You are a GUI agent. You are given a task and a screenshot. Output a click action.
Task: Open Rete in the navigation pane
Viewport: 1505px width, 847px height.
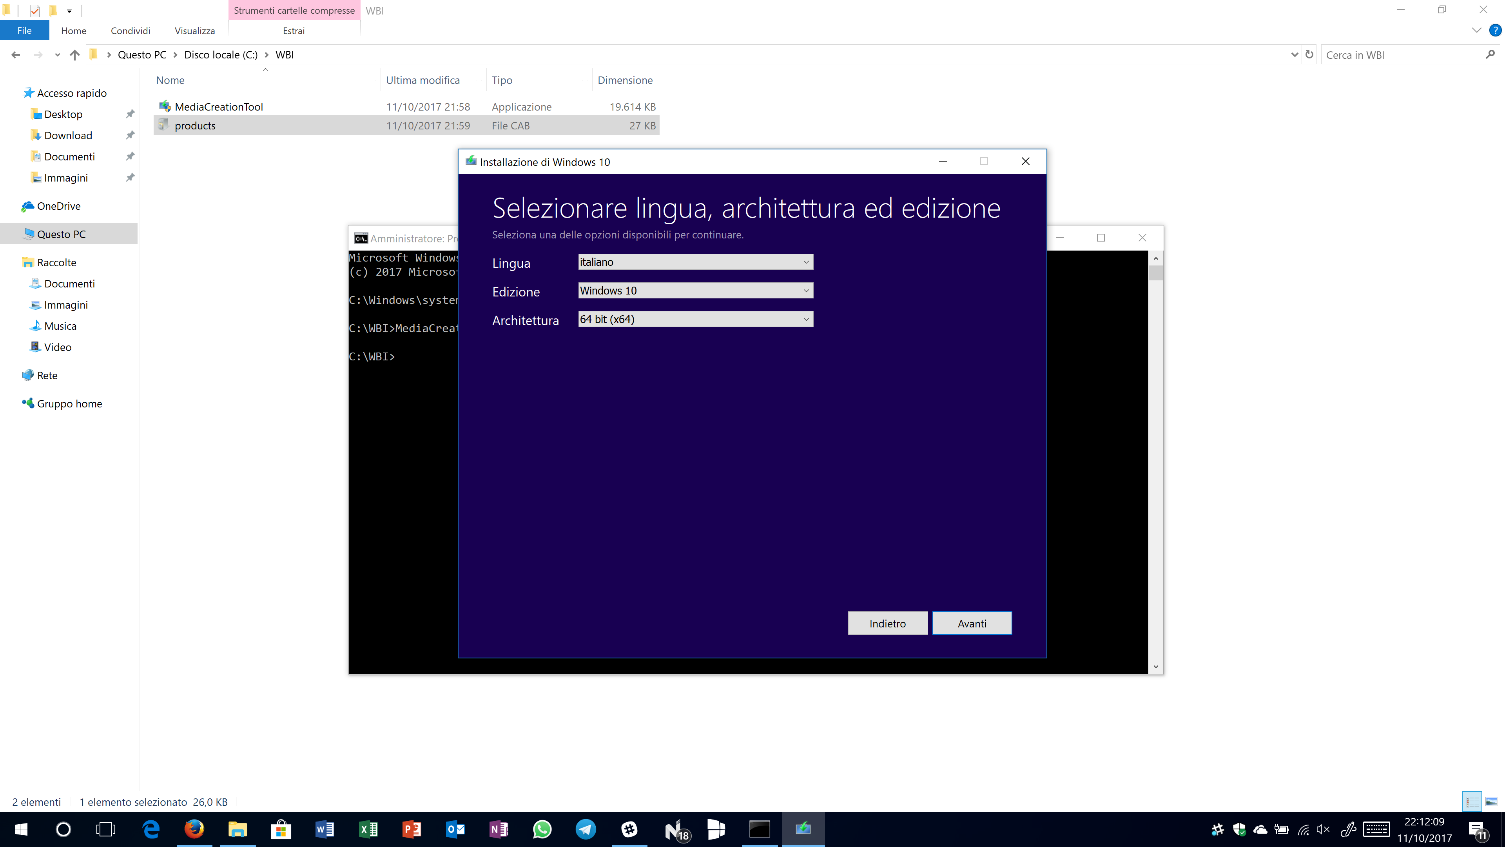click(x=40, y=375)
